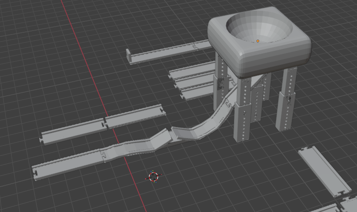Select the diagonal track piece at far right

point(324,171)
